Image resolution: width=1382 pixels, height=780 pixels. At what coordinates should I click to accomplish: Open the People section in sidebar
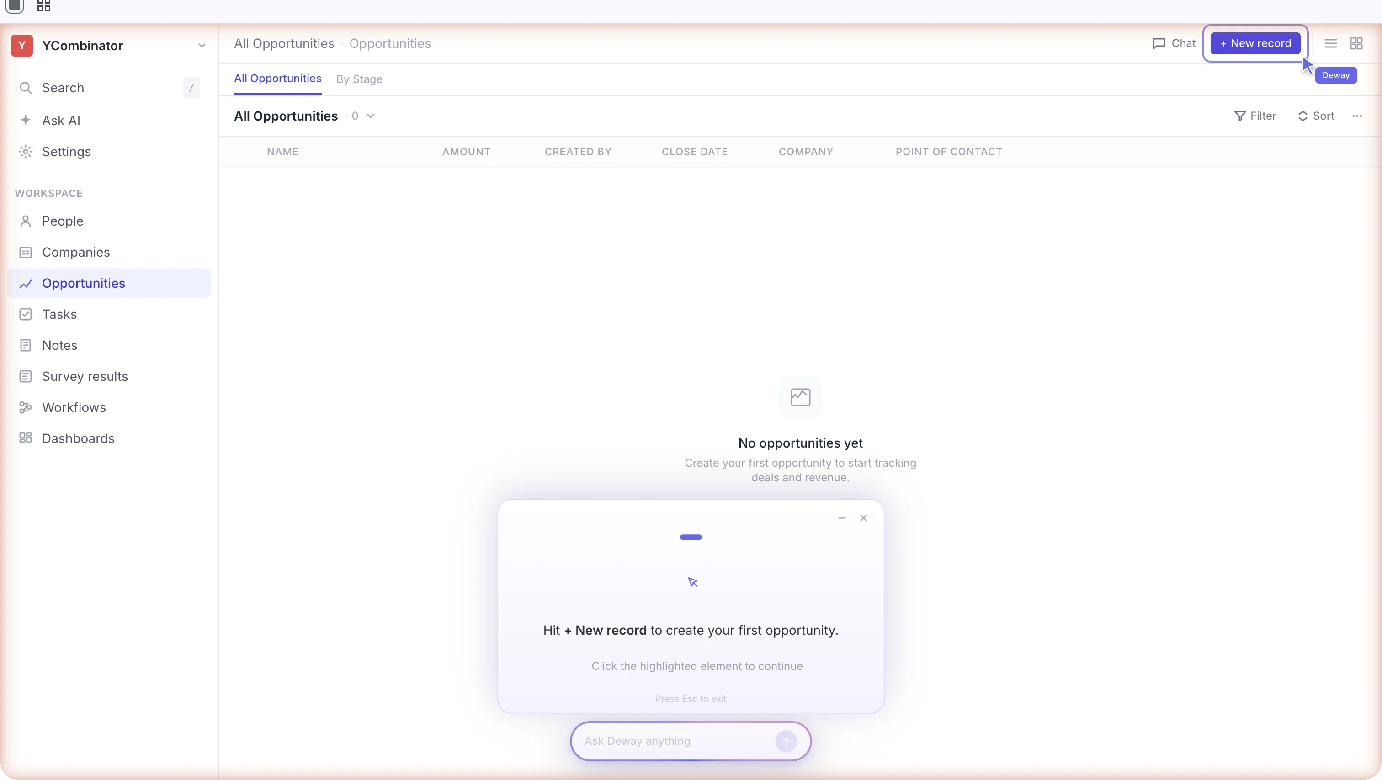pos(63,221)
